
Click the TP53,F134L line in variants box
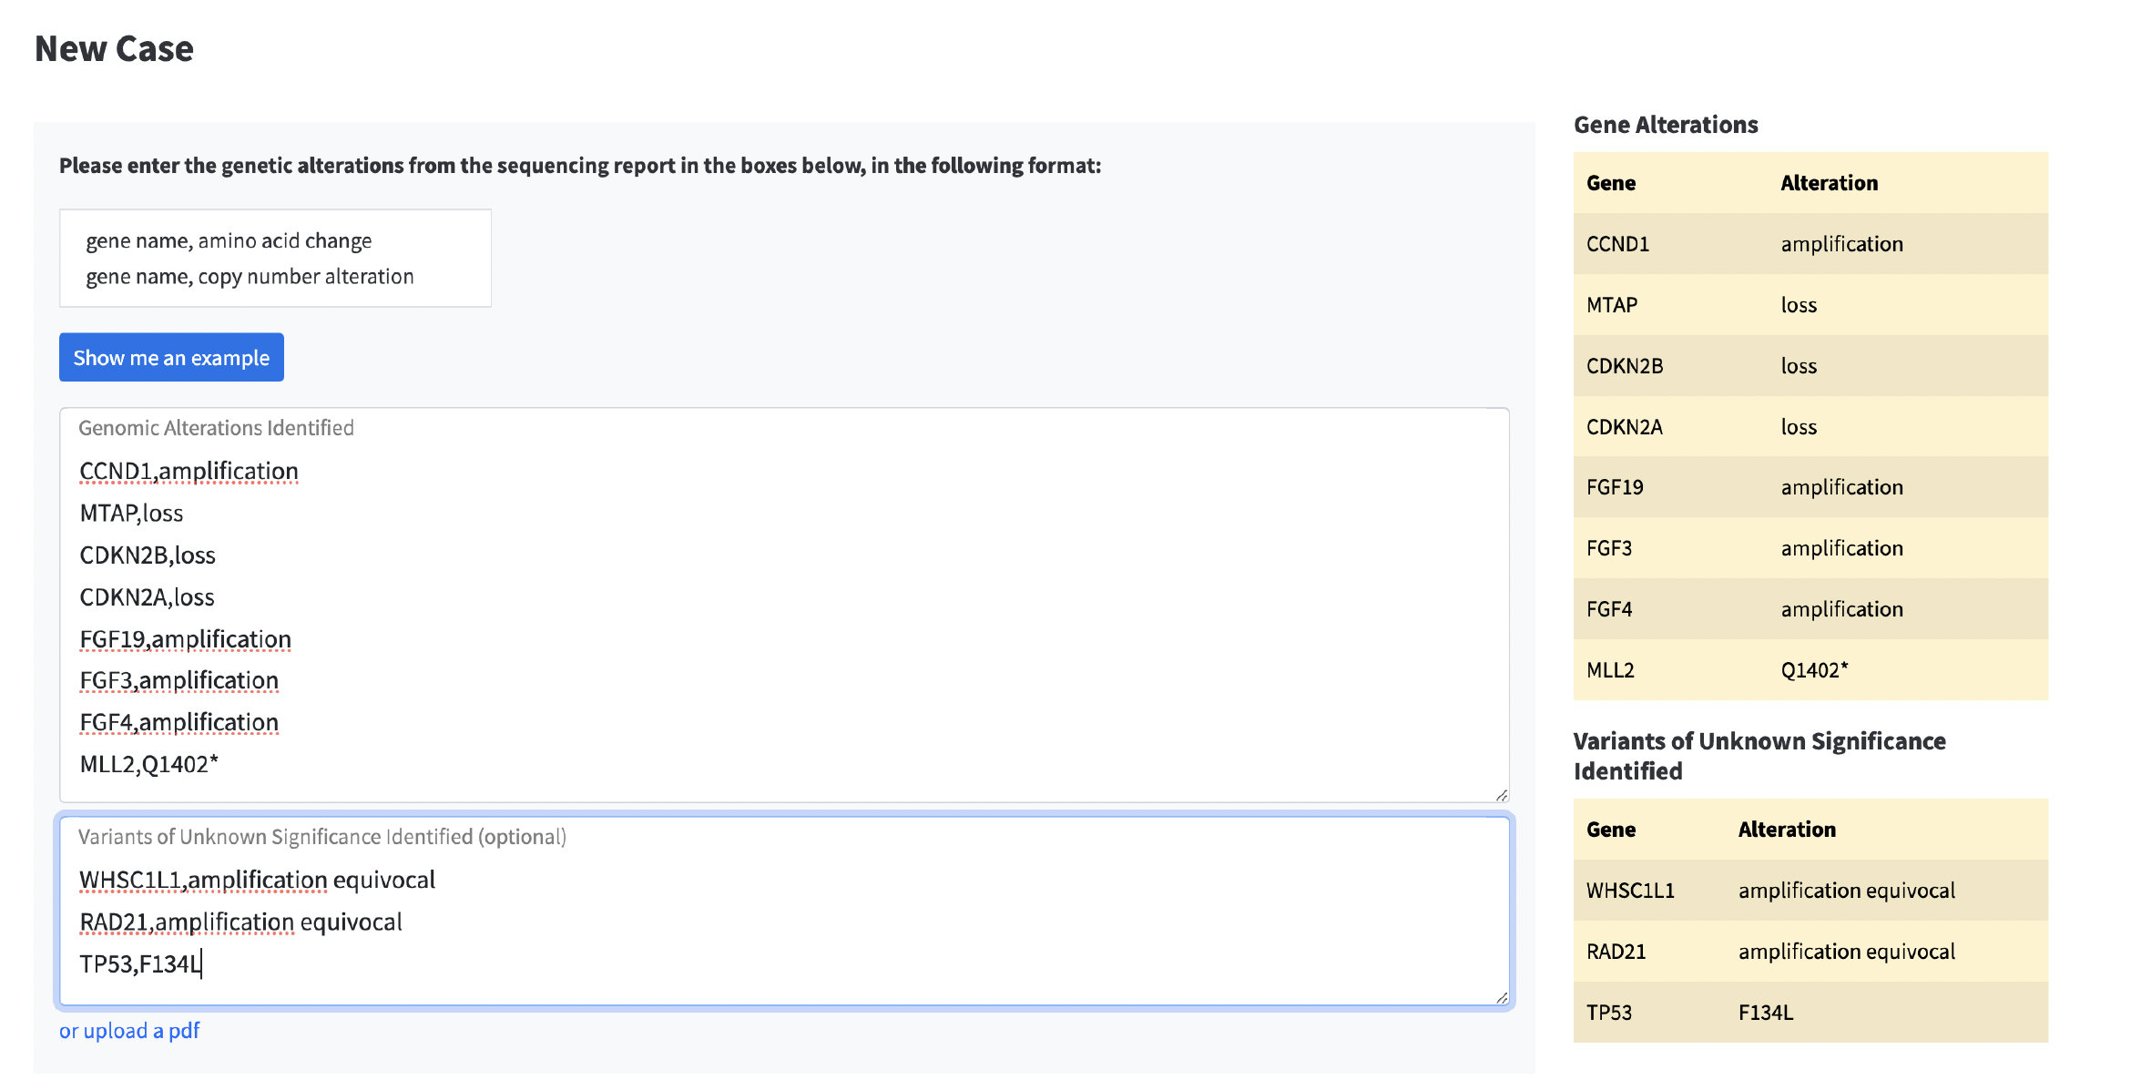point(139,963)
